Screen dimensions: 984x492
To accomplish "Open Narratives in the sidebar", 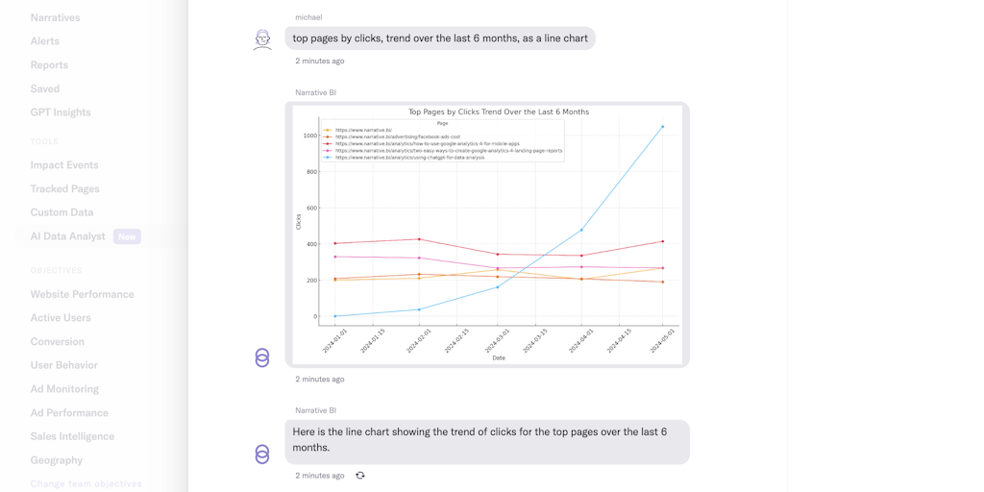I will point(55,17).
